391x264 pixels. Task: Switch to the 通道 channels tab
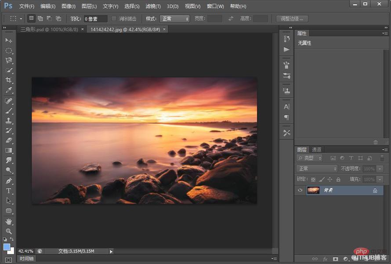[317, 150]
